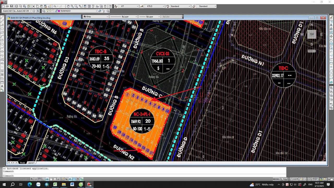
Task: Click the Cut scissors icon
Action: 34,6
